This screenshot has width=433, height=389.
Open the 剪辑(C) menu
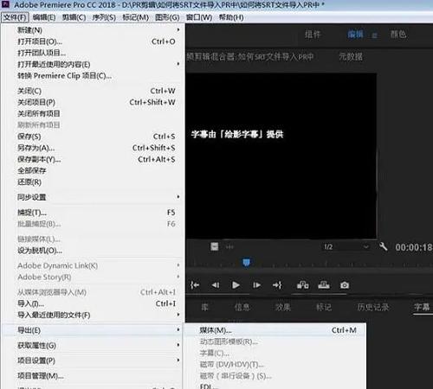[74, 17]
